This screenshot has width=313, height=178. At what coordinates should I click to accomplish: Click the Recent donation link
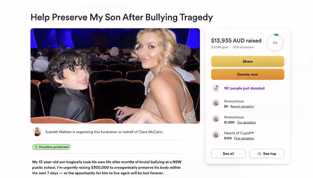[242, 106]
